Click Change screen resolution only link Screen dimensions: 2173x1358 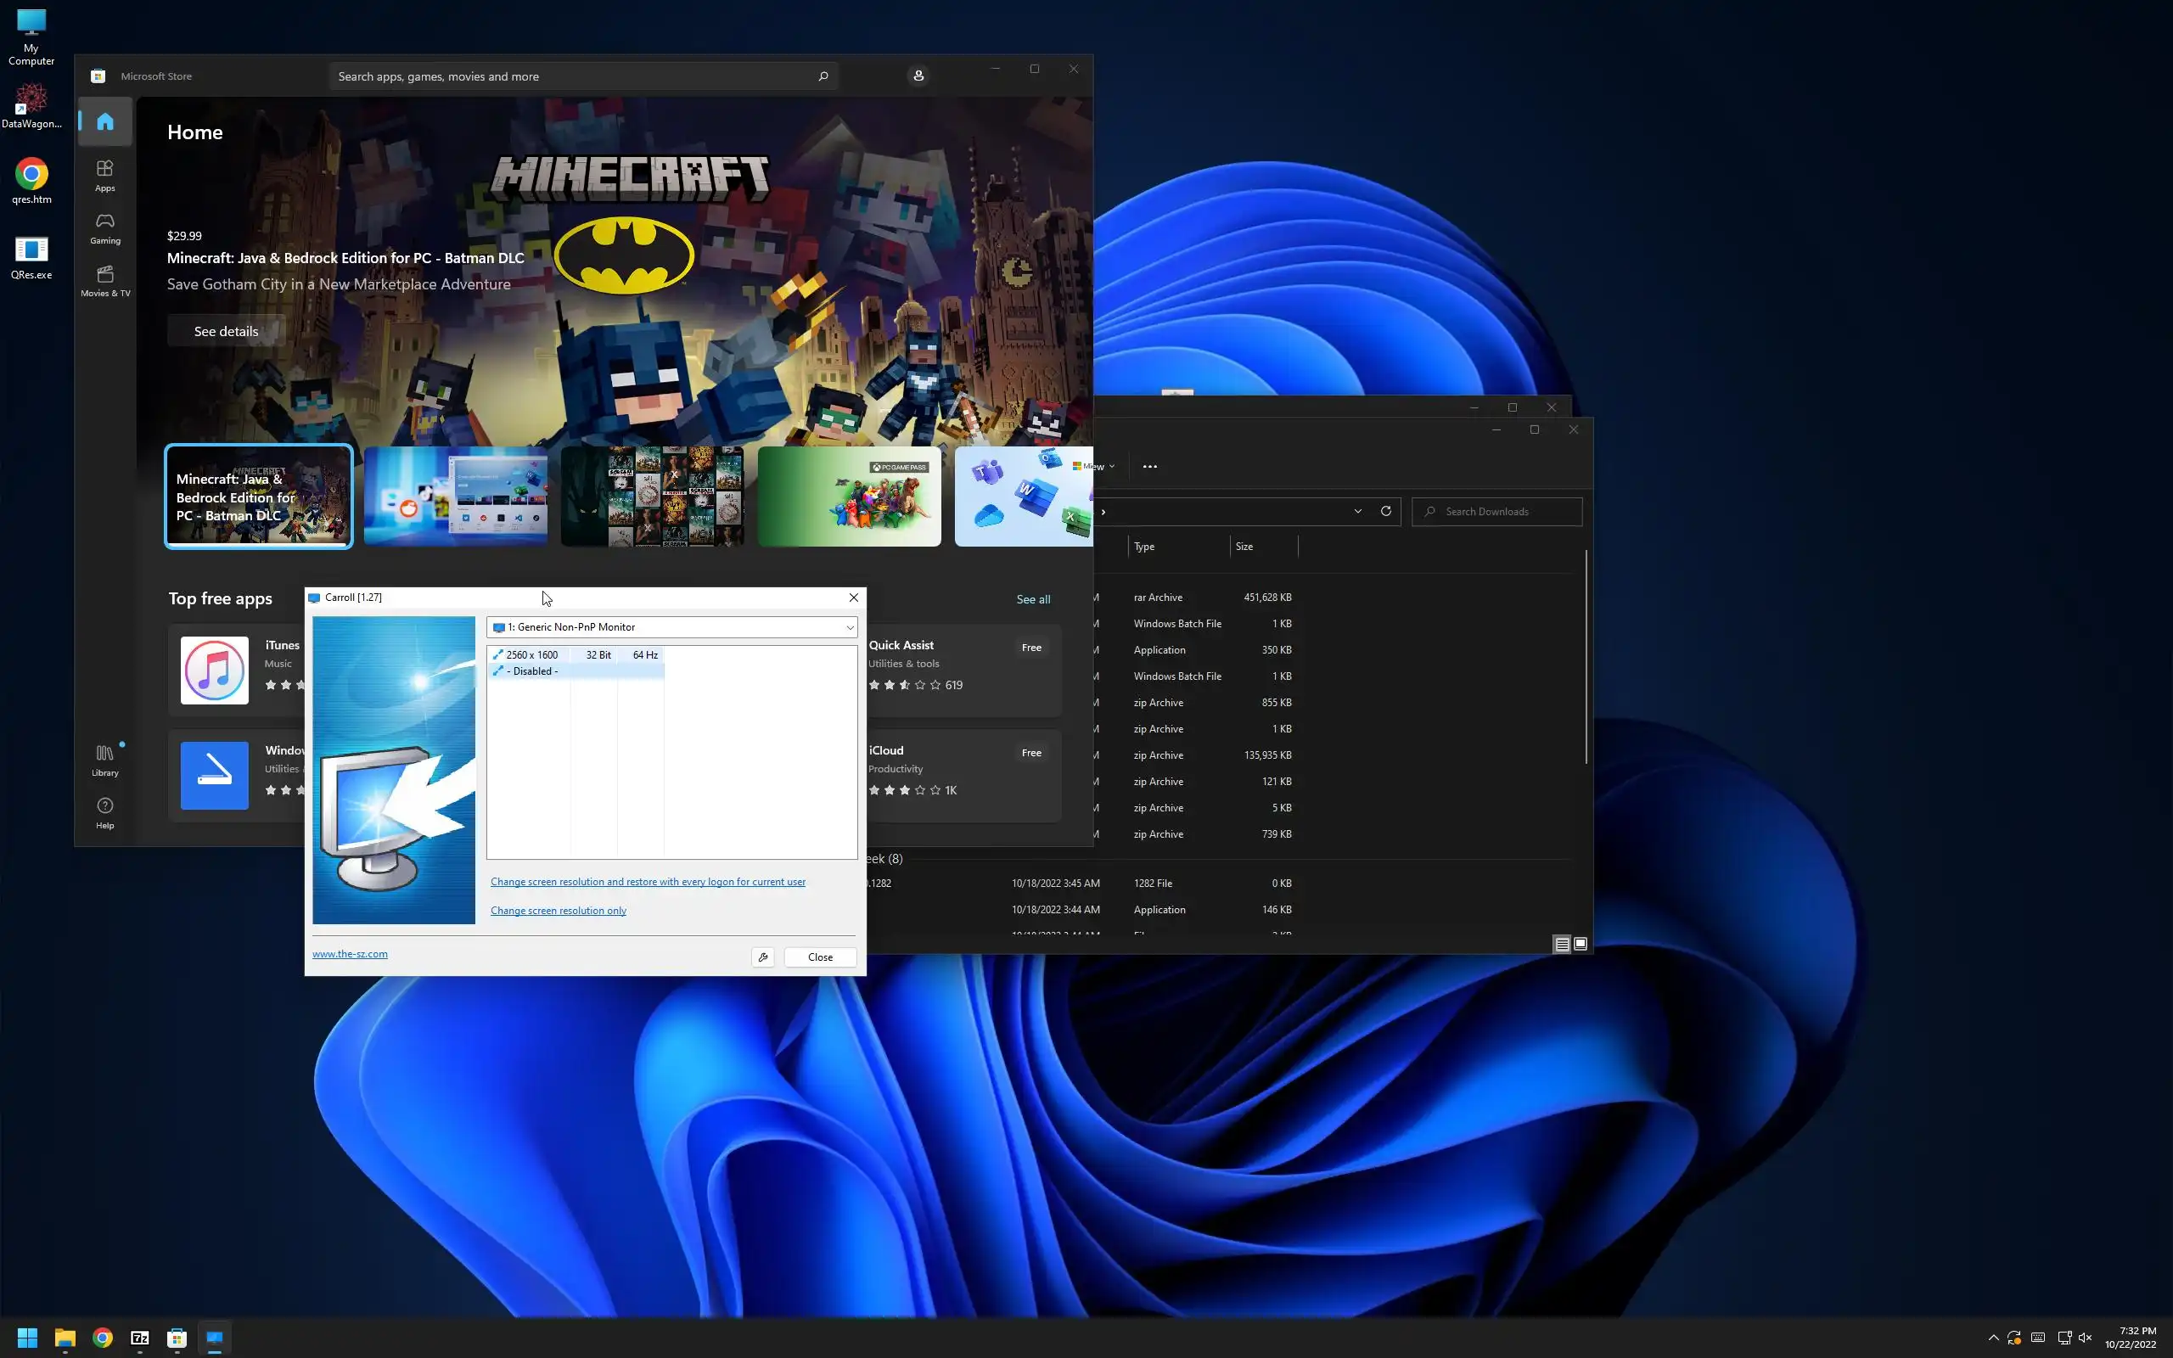point(558,911)
